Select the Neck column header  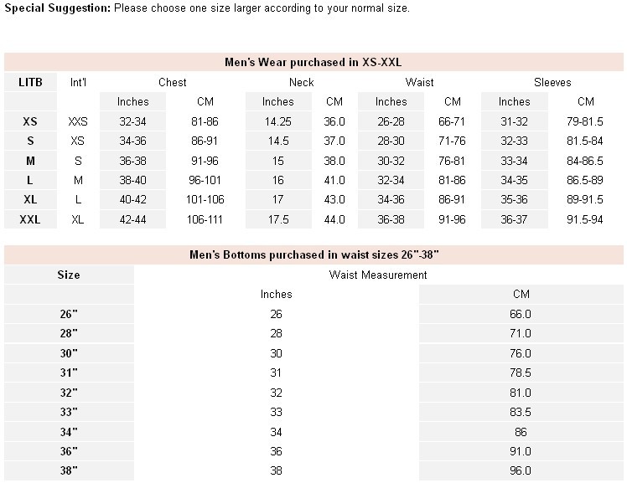point(301,82)
